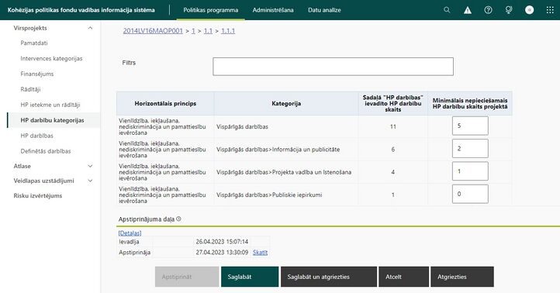Open the warning triangle notifications icon
Viewport: 560px width, 293px height.
[467, 10]
